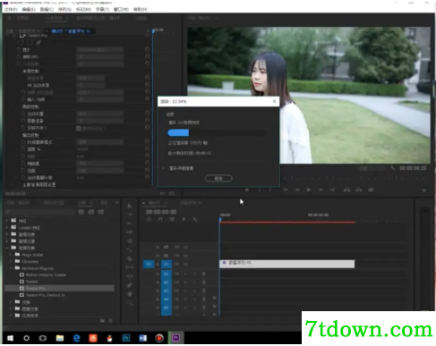Open the 序列(S) menu
436x346 pixels.
[64, 9]
